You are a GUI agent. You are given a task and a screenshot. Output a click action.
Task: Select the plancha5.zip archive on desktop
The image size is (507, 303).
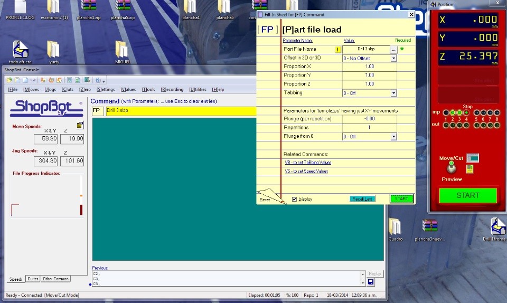[x=123, y=11]
